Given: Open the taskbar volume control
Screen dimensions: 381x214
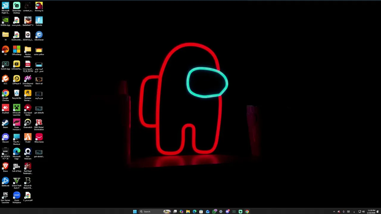Looking at the screenshot, I should [363, 212].
